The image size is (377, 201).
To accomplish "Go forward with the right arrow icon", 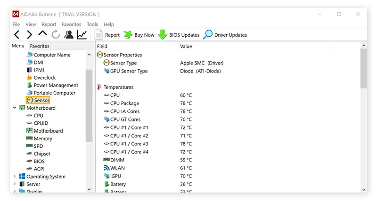I will 29,34.
